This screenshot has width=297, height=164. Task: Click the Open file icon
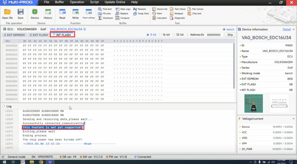(7, 12)
